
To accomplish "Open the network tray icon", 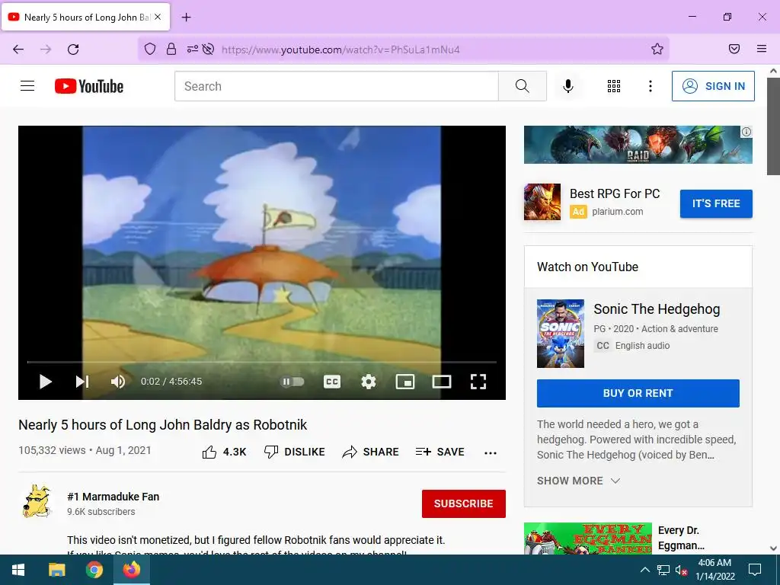I will pyautogui.click(x=663, y=570).
